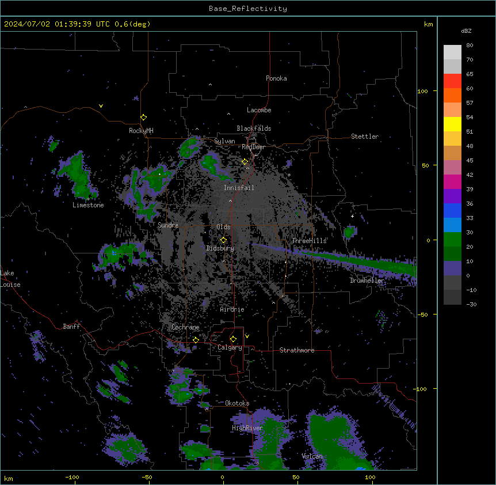
Task: Select the yellow diamond marker below Cochrane
Action: (x=196, y=340)
